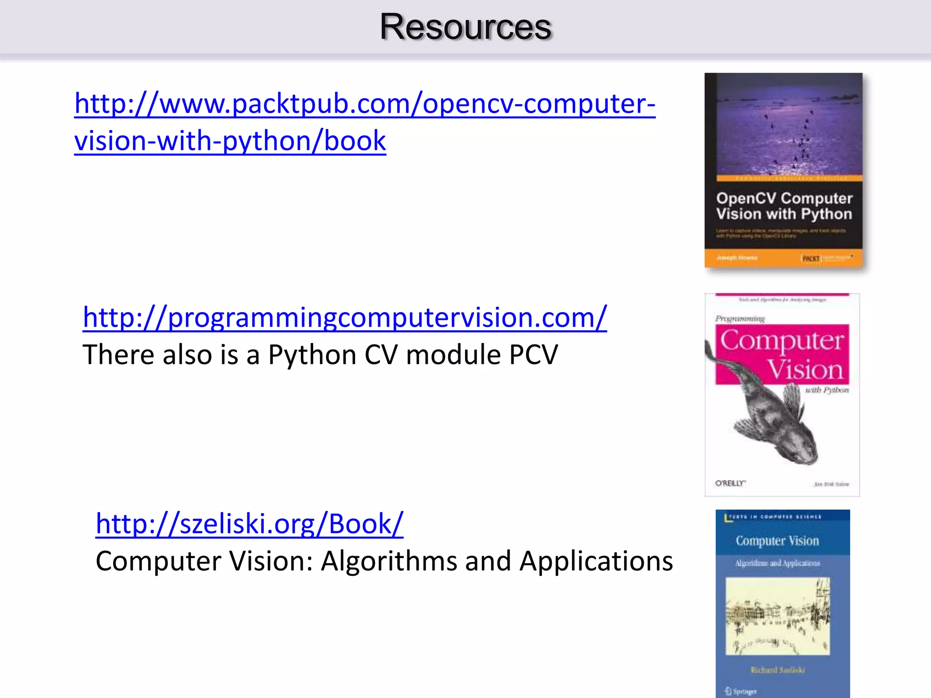931x698 pixels.
Task: Click the Springer Computer Vision book cover
Action: click(x=783, y=603)
